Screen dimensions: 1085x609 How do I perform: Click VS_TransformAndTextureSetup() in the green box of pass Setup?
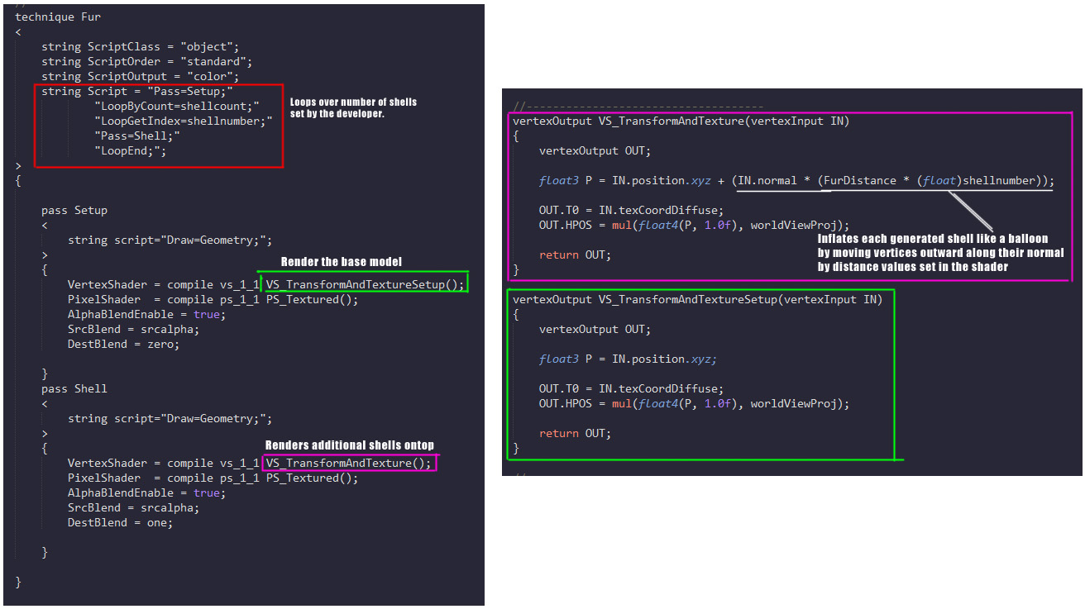click(365, 284)
